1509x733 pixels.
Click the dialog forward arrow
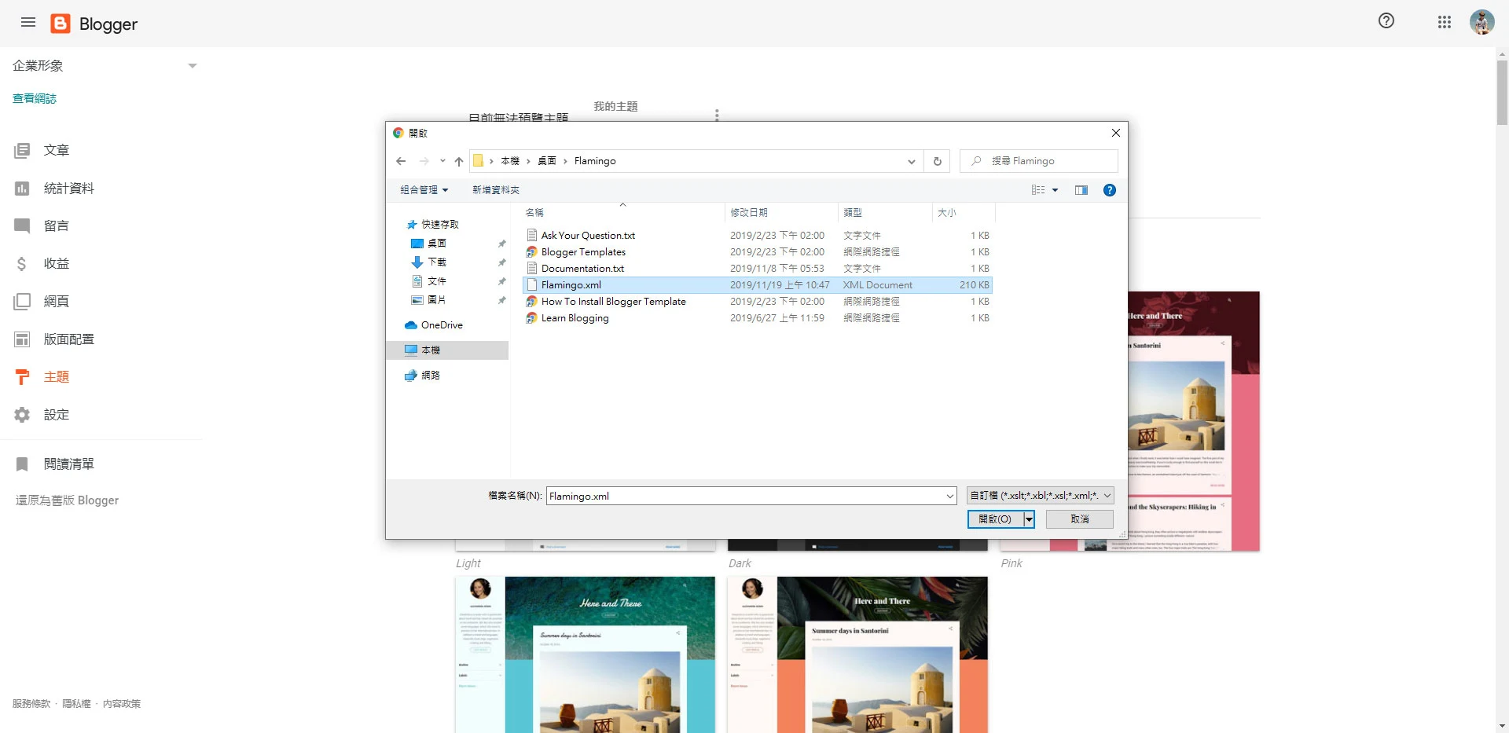(x=424, y=161)
